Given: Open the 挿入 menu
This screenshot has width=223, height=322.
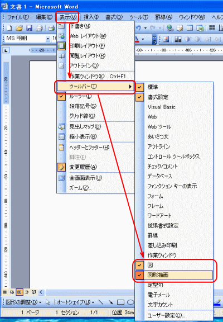Looking at the screenshot, I should 91,17.
